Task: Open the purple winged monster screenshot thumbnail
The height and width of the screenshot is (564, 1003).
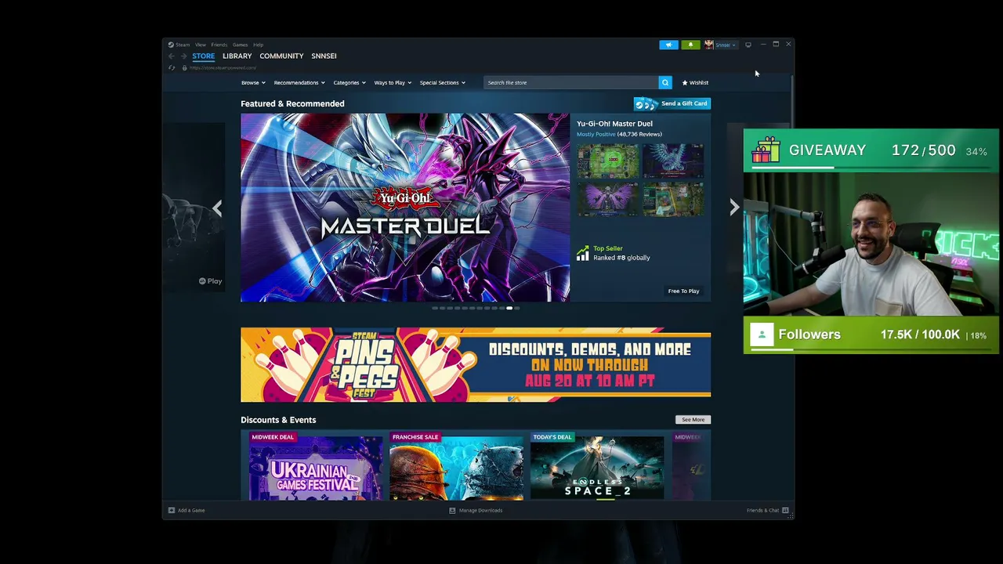Action: (608, 199)
